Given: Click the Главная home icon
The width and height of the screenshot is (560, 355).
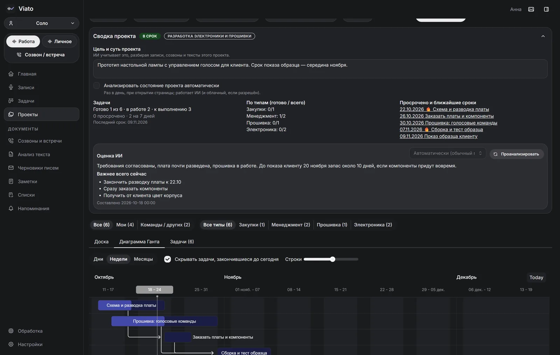Looking at the screenshot, I should [11, 74].
